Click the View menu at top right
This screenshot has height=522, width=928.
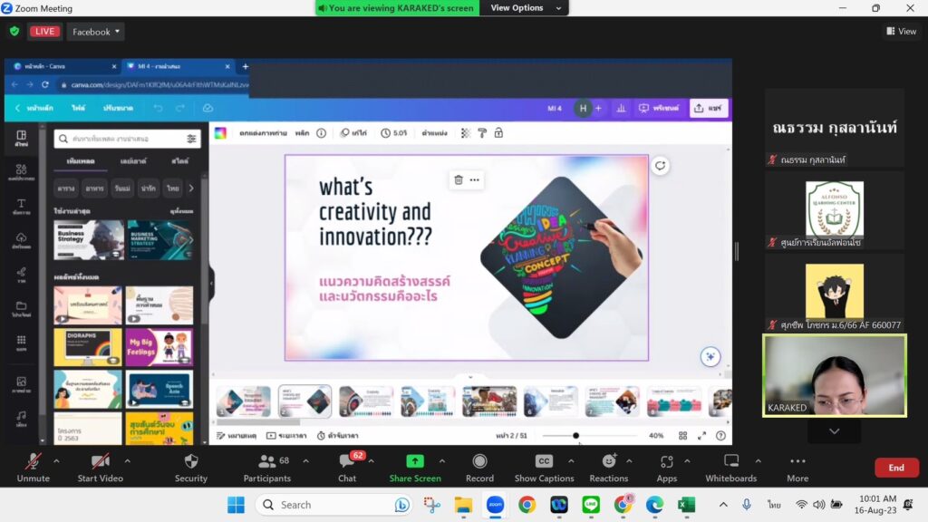click(901, 32)
